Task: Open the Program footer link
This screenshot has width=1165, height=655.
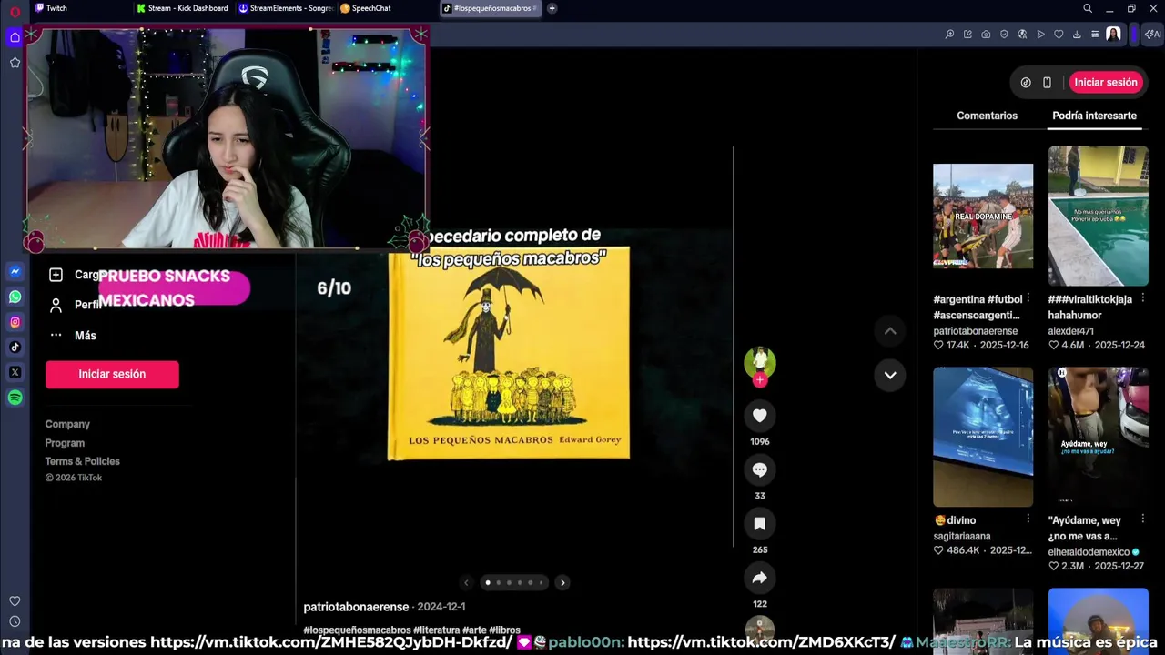Action: click(65, 443)
